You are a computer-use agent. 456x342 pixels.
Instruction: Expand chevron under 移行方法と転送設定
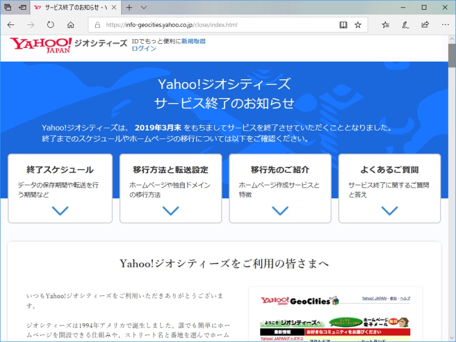pyautogui.click(x=170, y=210)
